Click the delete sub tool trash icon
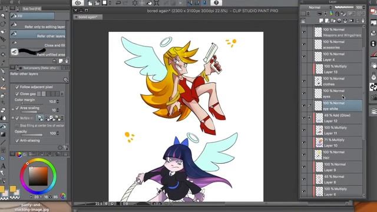 click(x=67, y=61)
